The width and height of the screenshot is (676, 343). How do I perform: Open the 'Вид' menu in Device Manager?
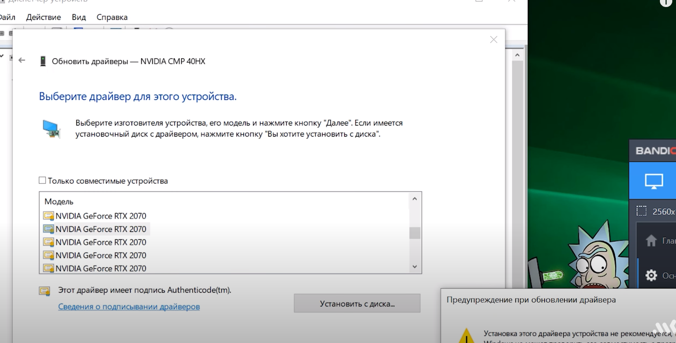coord(79,17)
